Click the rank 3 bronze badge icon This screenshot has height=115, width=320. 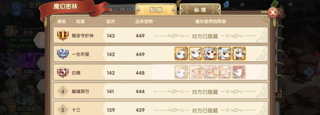63,73
